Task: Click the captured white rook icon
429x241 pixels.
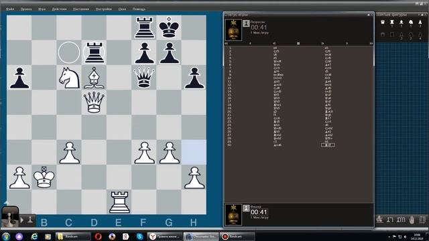Action: click(392, 22)
